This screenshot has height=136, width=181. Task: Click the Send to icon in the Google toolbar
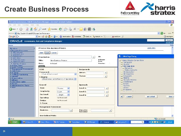[113, 37]
